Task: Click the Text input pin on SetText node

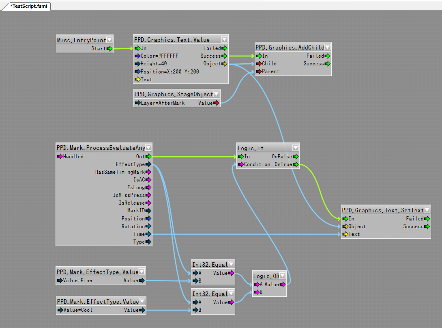Action: click(x=345, y=234)
